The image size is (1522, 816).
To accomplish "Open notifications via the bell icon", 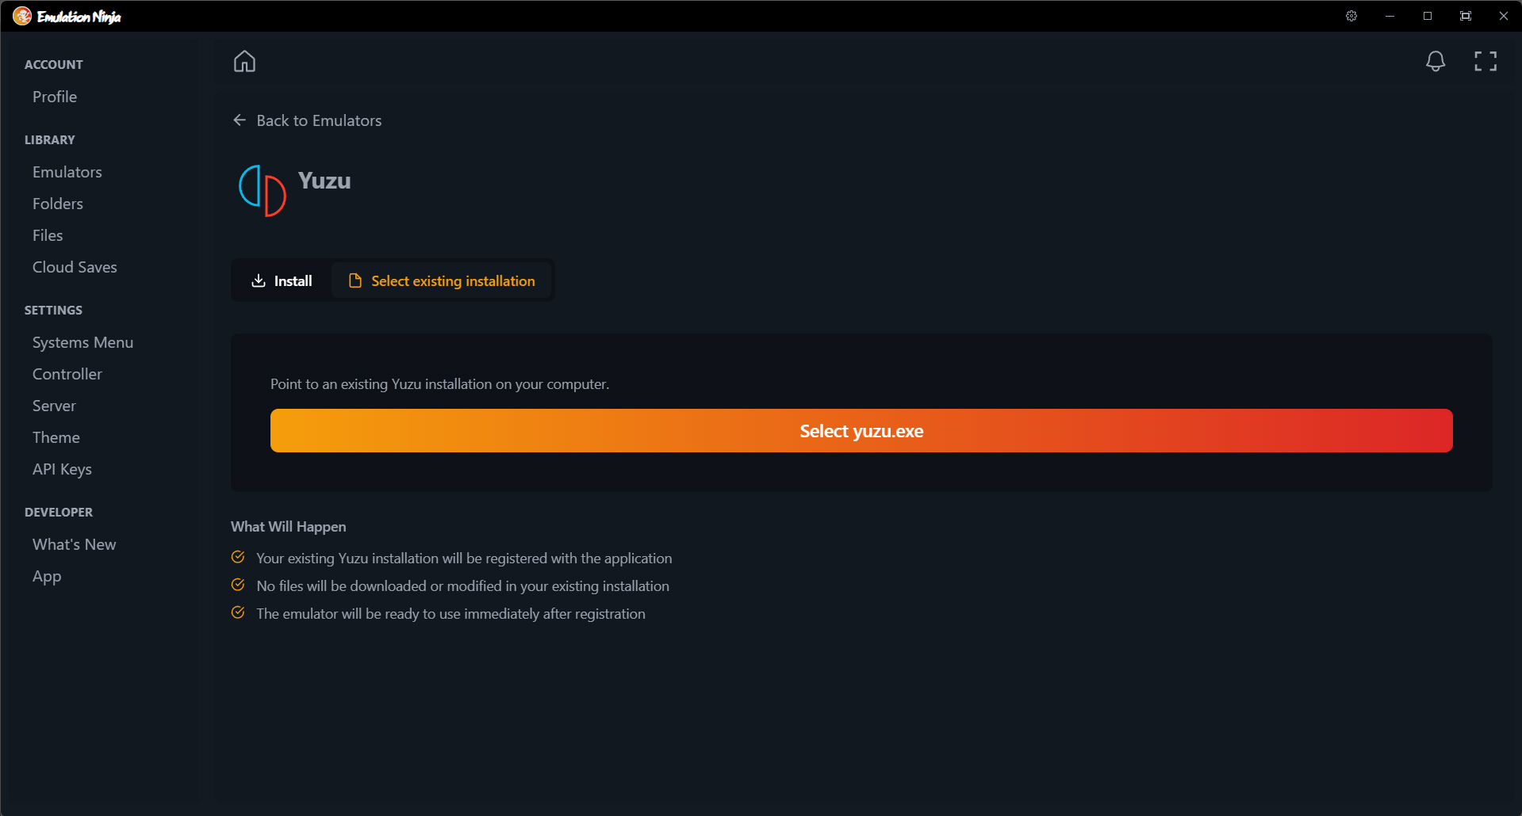I will pos(1436,61).
